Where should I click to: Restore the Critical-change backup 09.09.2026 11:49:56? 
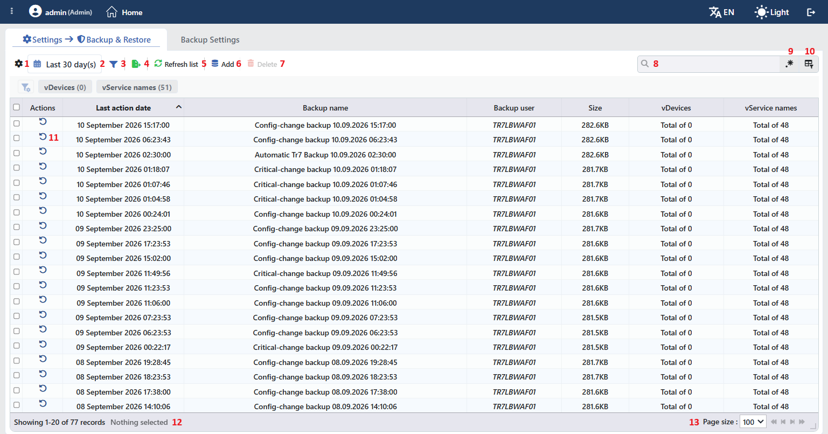43,270
